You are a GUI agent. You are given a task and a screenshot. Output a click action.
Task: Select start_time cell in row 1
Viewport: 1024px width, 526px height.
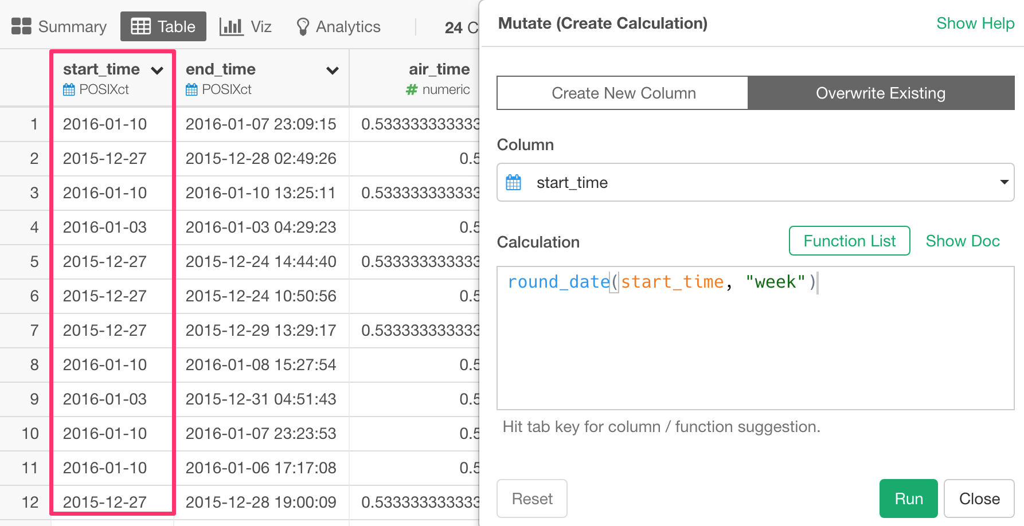[112, 124]
